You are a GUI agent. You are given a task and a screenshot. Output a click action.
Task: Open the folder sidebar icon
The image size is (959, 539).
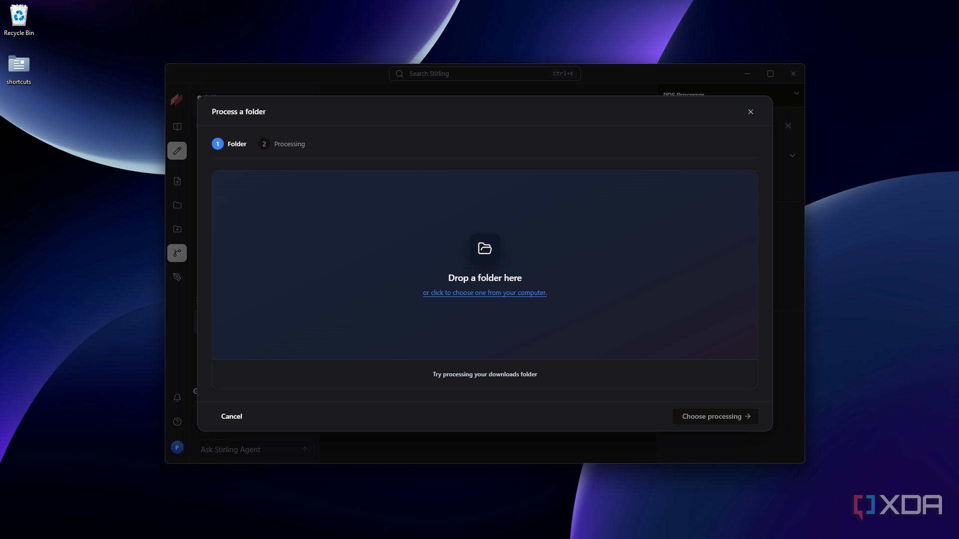coord(177,205)
